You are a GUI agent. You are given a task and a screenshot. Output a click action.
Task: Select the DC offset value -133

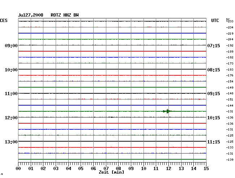click(230, 147)
